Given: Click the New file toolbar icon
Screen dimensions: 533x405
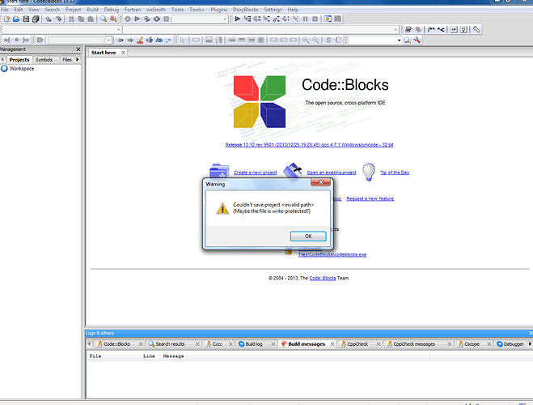Looking at the screenshot, I should click(6, 19).
